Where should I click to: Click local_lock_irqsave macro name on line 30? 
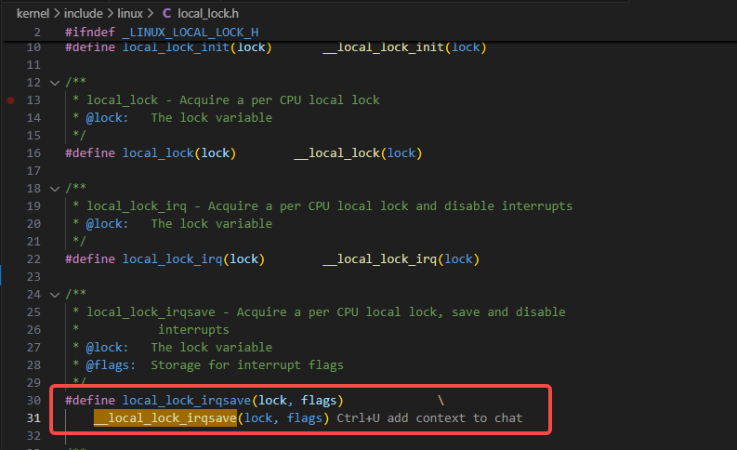187,401
